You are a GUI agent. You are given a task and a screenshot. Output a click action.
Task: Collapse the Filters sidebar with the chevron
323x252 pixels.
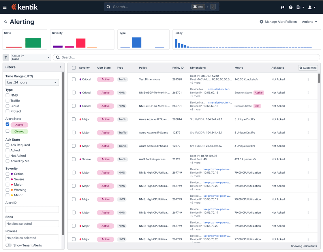point(60,67)
